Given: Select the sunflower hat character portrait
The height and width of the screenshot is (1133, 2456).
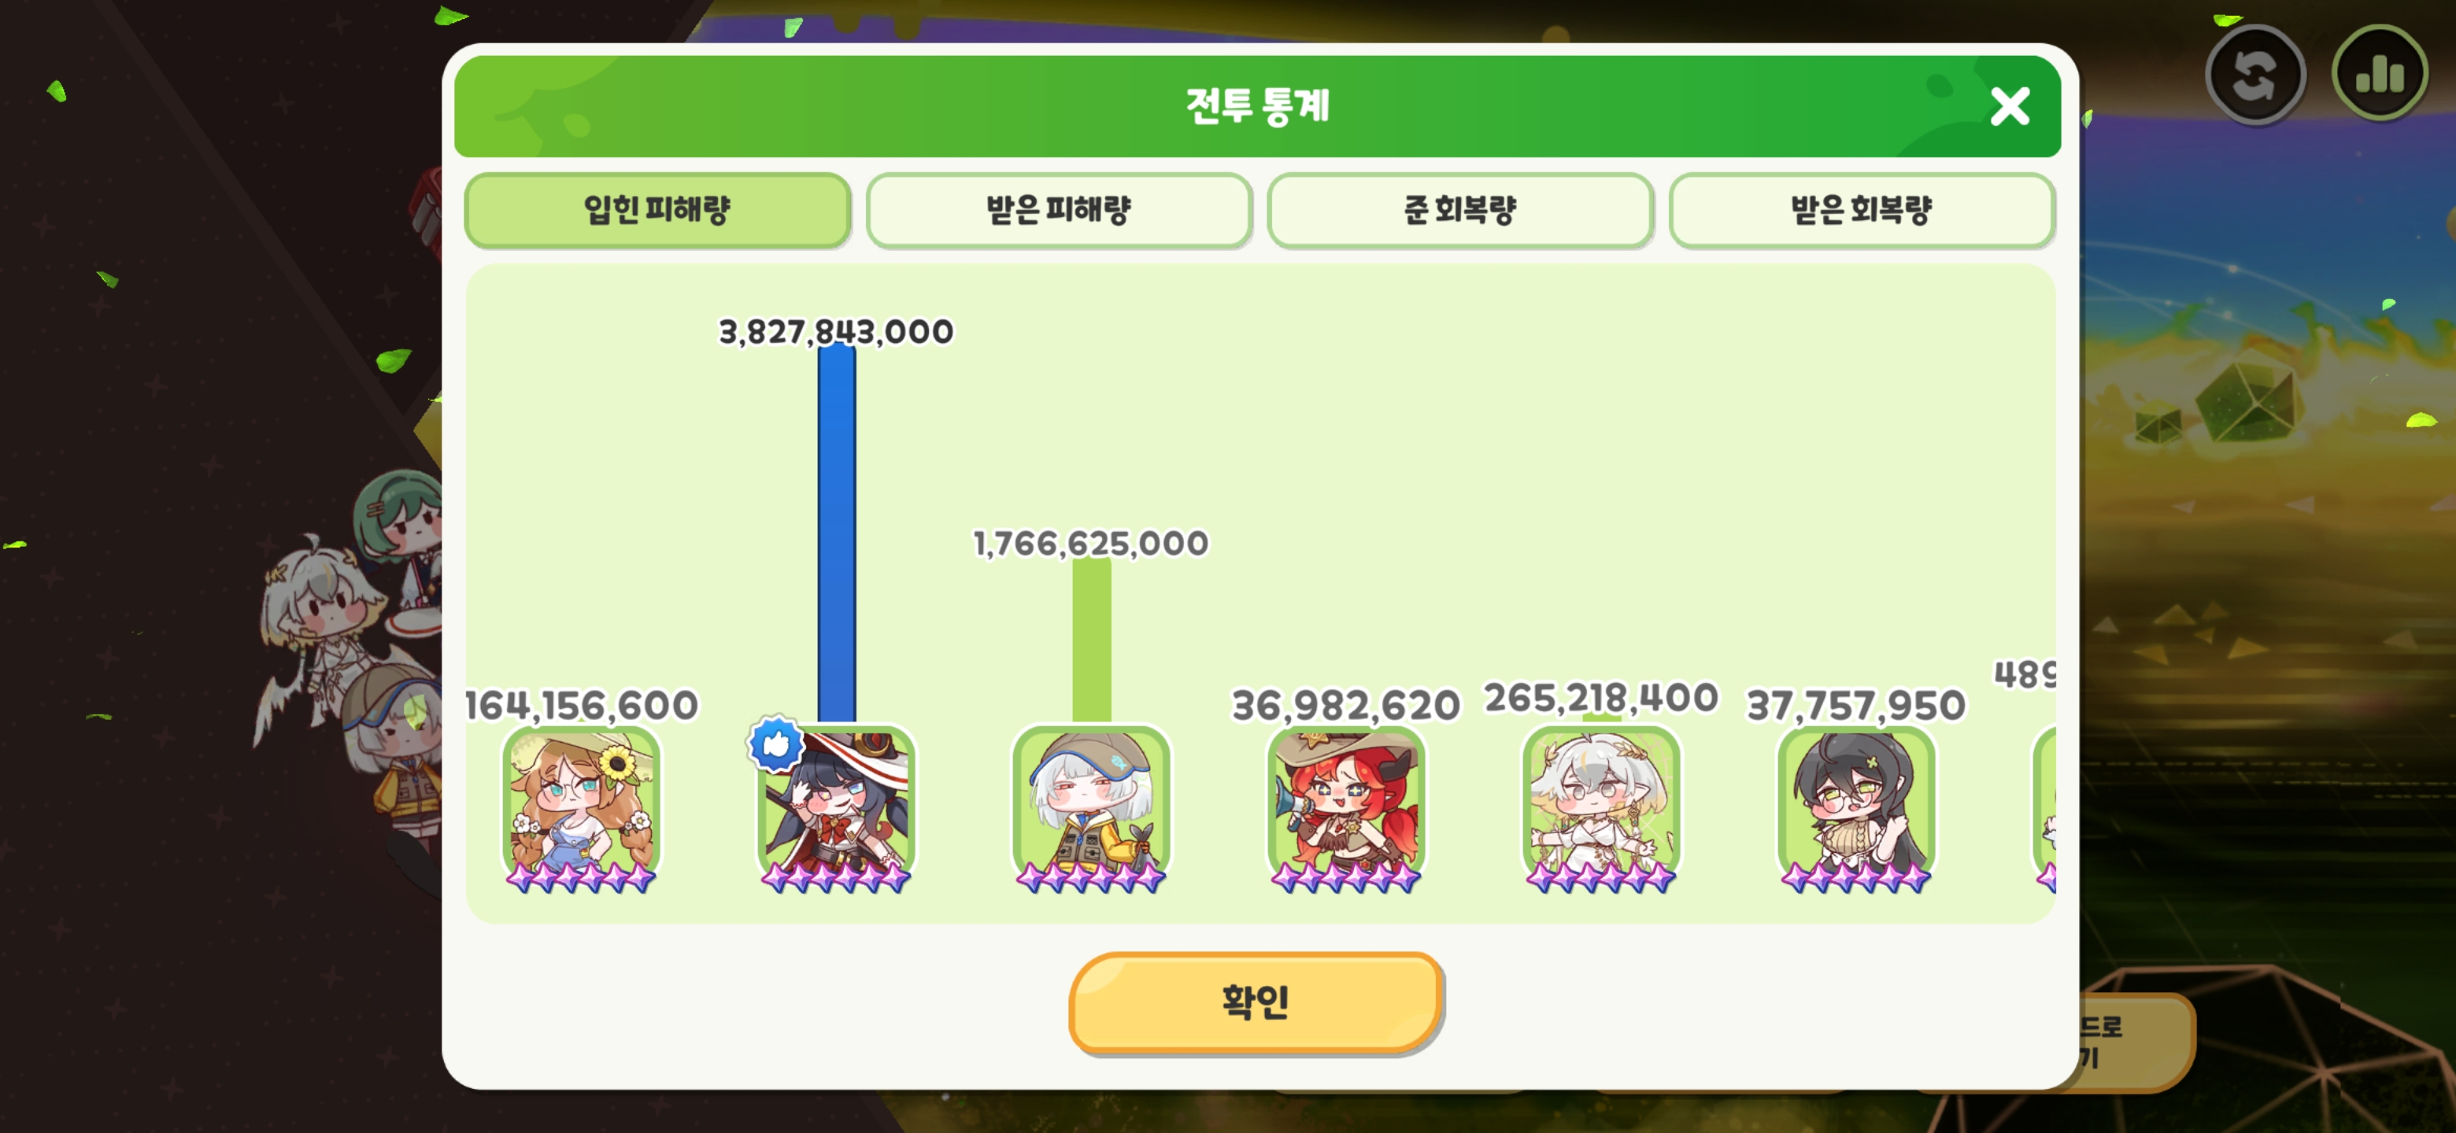Looking at the screenshot, I should pyautogui.click(x=581, y=808).
